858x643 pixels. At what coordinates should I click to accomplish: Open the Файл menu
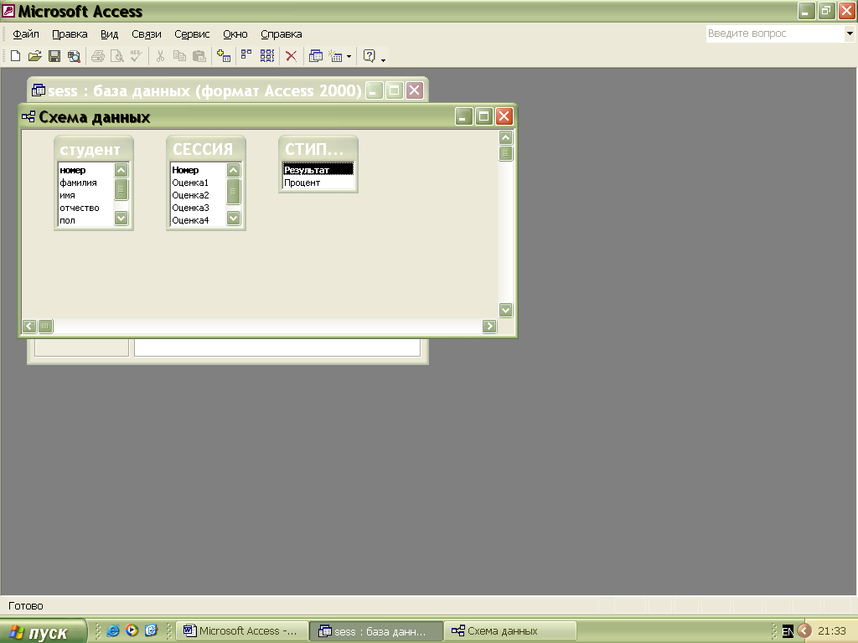click(x=26, y=33)
